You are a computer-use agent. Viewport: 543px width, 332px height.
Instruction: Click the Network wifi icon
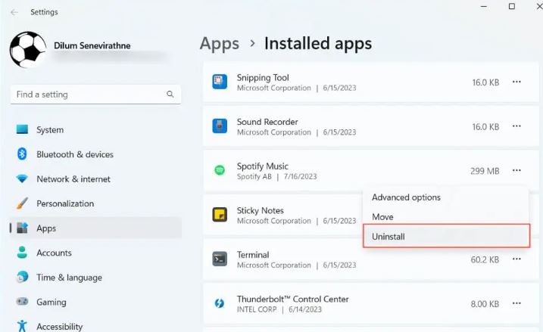point(22,178)
